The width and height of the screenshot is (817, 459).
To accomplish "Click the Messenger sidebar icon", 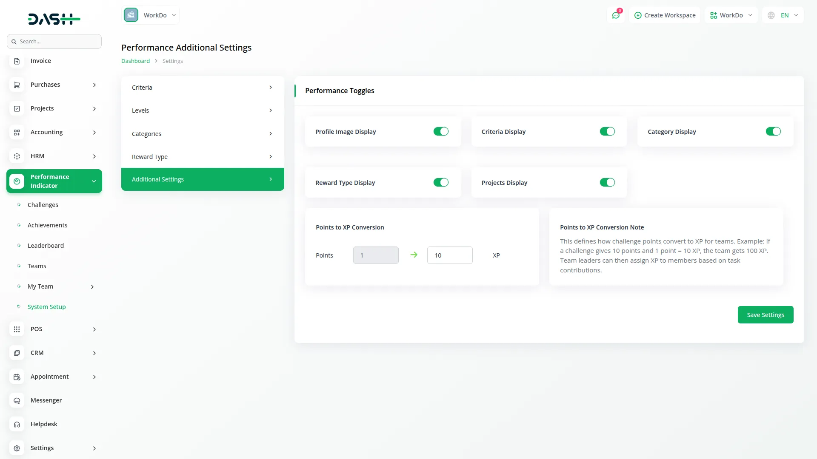I will pyautogui.click(x=17, y=401).
